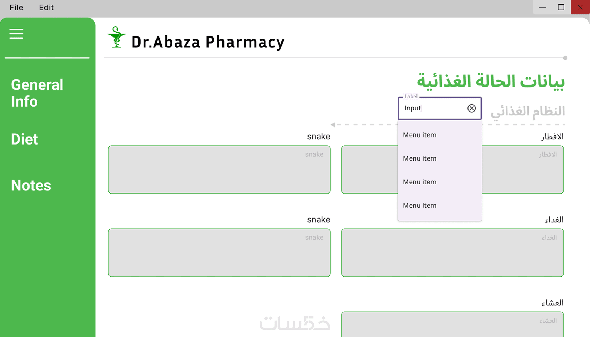Clear the Label input with the X icon
Image resolution: width=590 pixels, height=337 pixels.
(x=471, y=108)
